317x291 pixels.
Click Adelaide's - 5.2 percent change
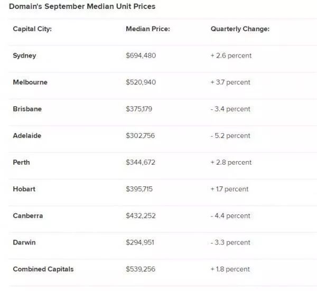(x=230, y=136)
